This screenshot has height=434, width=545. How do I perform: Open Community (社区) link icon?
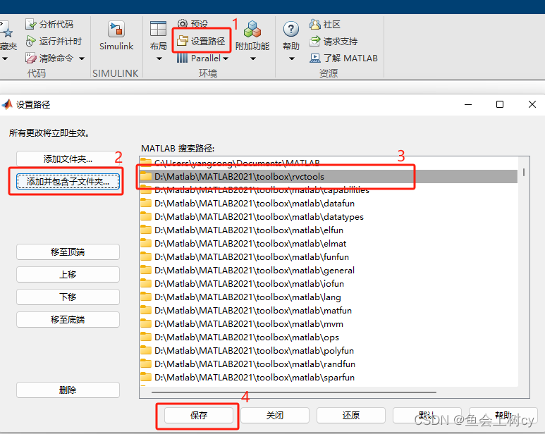click(315, 24)
